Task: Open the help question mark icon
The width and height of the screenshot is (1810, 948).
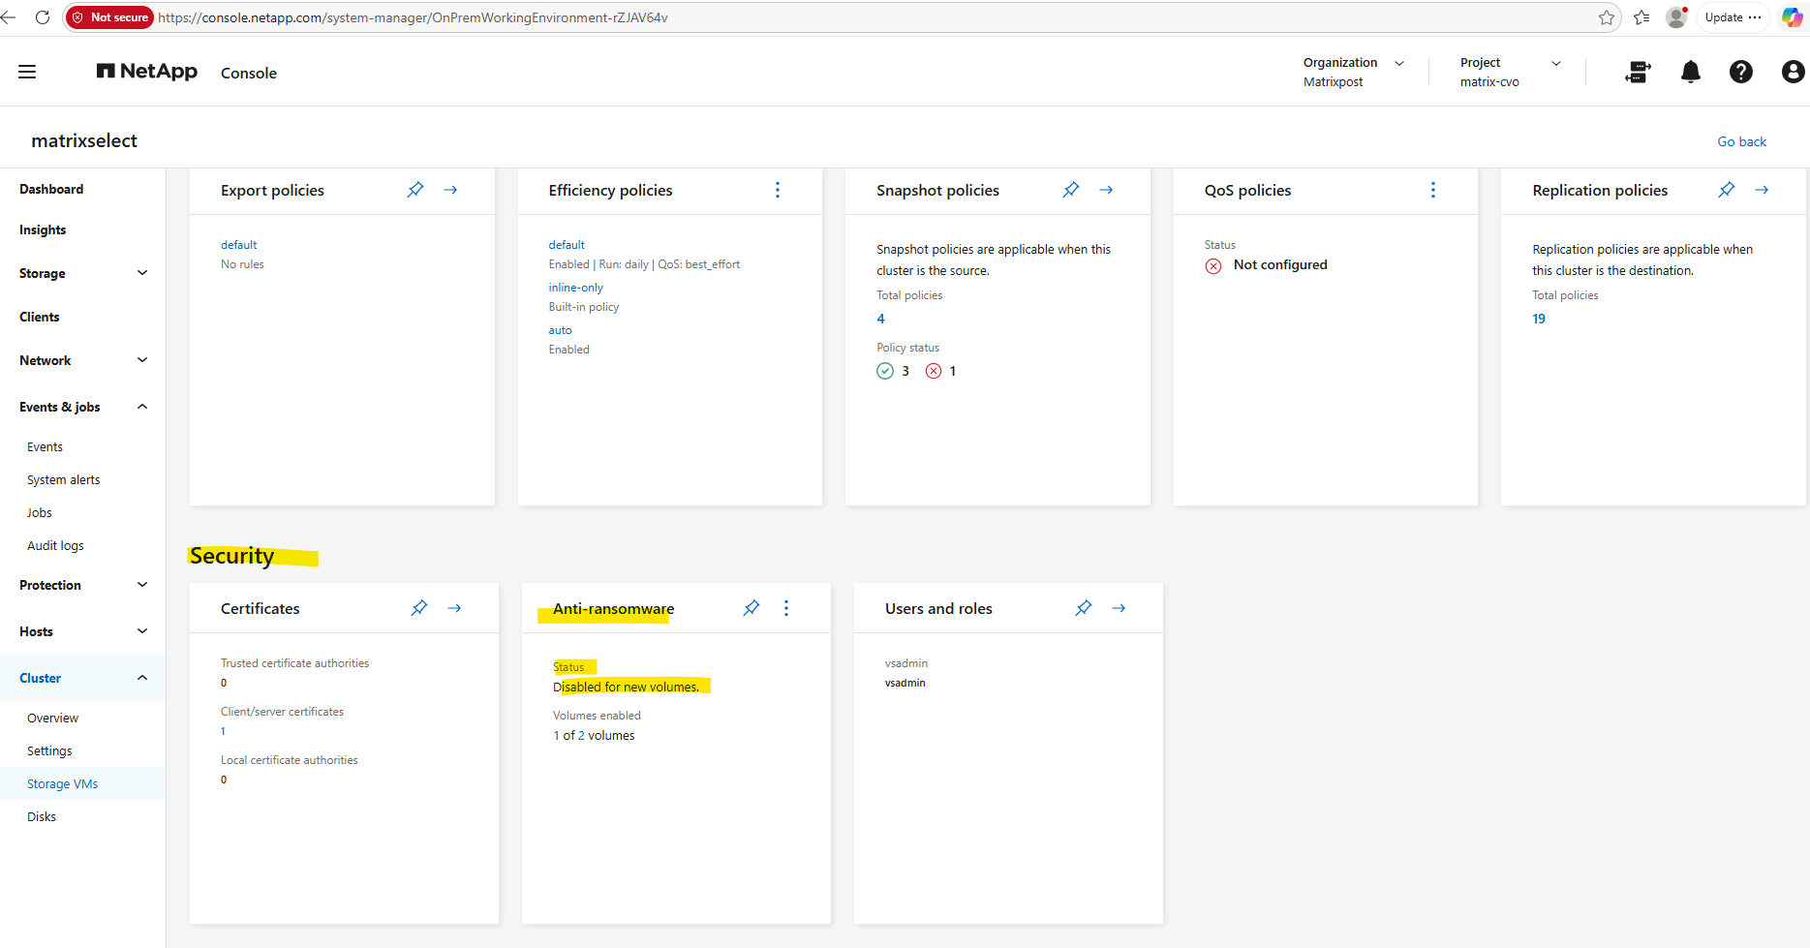Action: [x=1741, y=72]
